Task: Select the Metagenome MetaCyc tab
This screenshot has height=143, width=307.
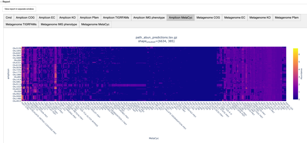Action: tap(95, 24)
